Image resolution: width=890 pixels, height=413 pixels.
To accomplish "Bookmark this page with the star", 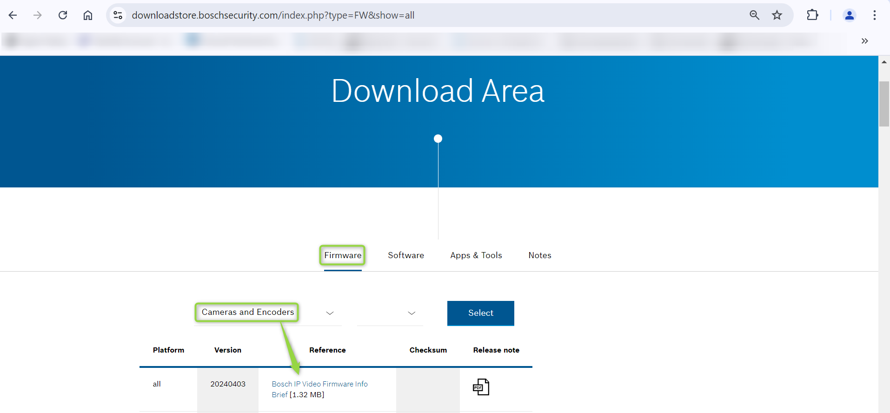I will click(777, 15).
